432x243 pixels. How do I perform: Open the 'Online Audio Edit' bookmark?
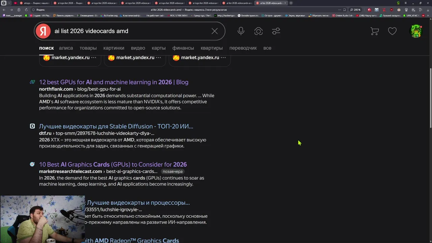[343, 16]
